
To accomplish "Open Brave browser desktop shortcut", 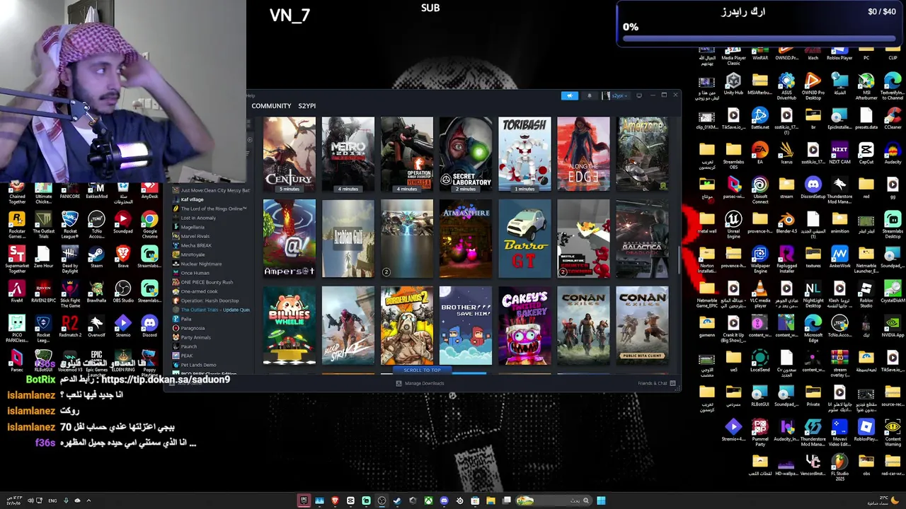I will [x=123, y=257].
